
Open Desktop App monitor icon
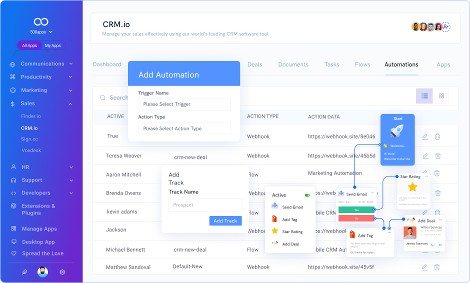[x=14, y=241]
